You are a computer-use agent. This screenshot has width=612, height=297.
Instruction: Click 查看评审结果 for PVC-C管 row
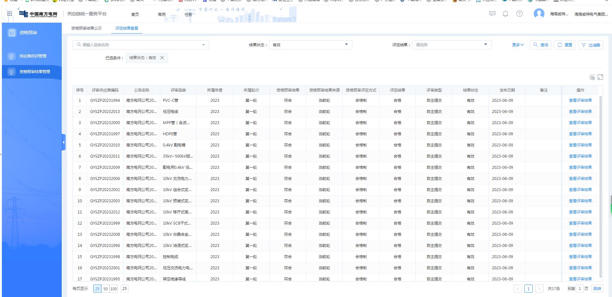[x=580, y=100]
